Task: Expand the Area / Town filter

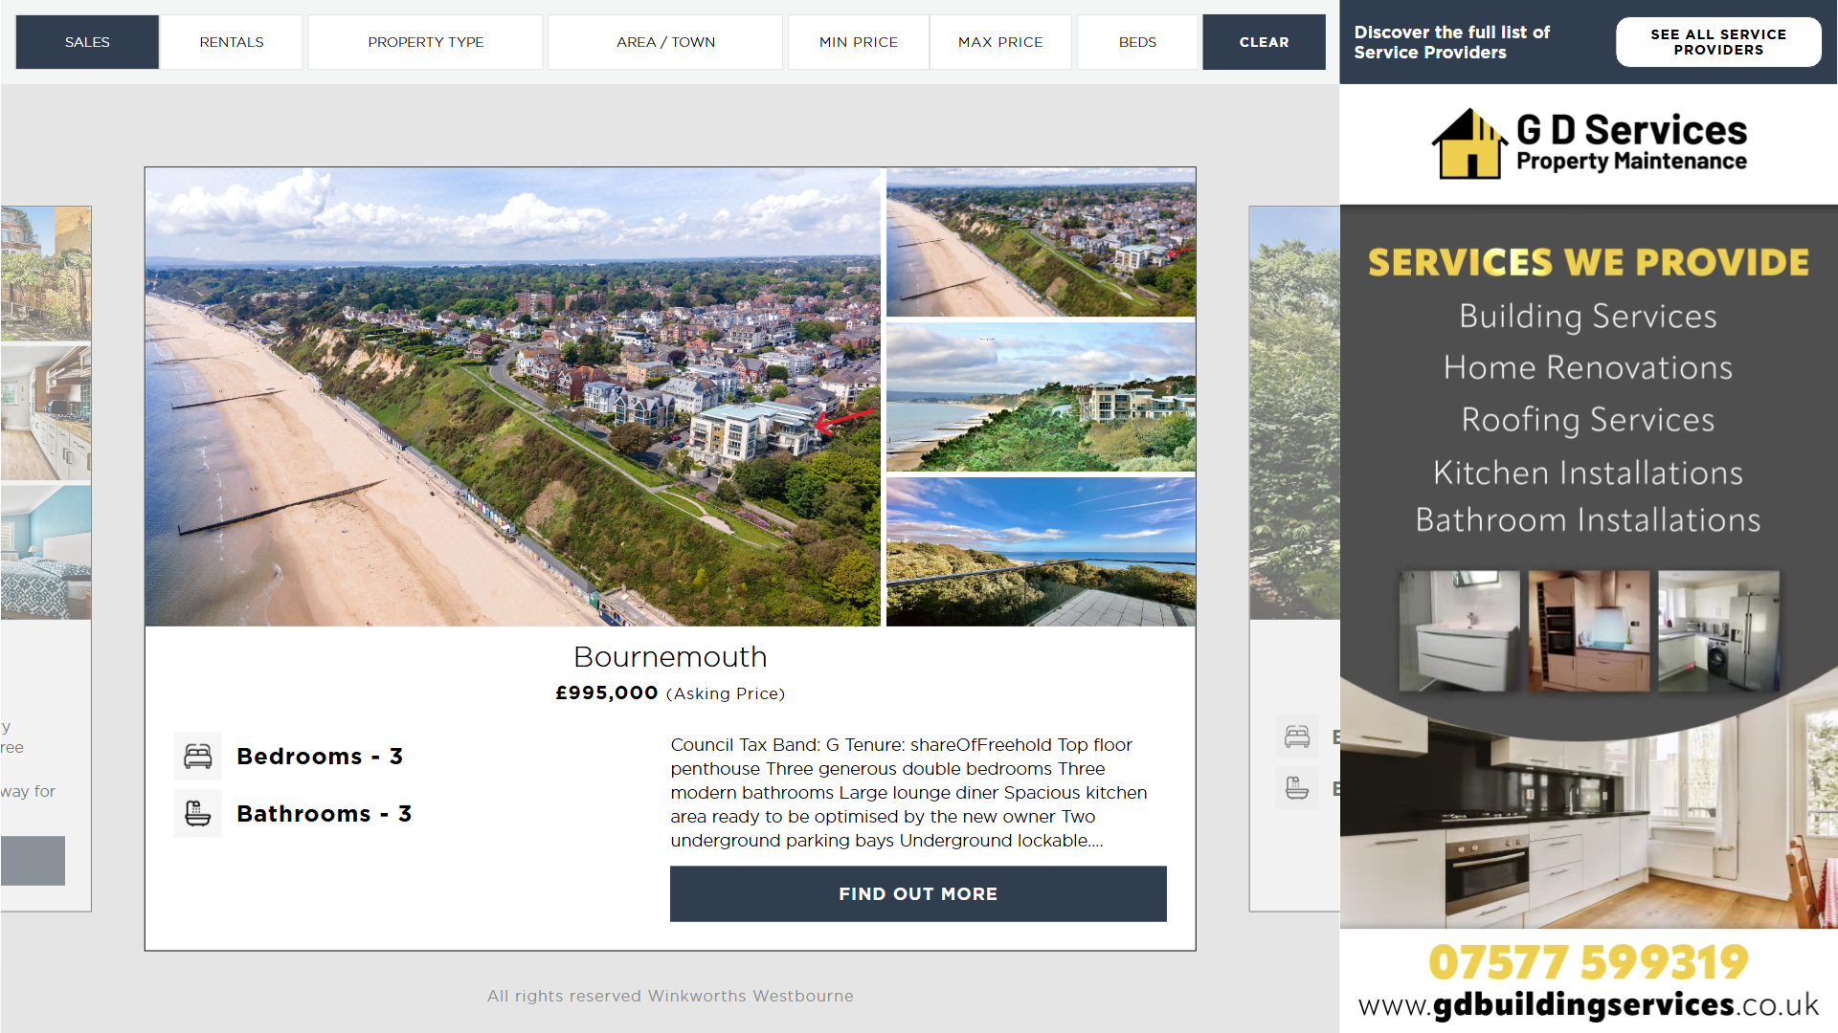Action: tap(665, 42)
